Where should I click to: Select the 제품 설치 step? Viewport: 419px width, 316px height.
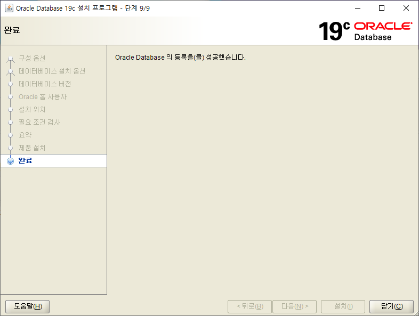(32, 148)
